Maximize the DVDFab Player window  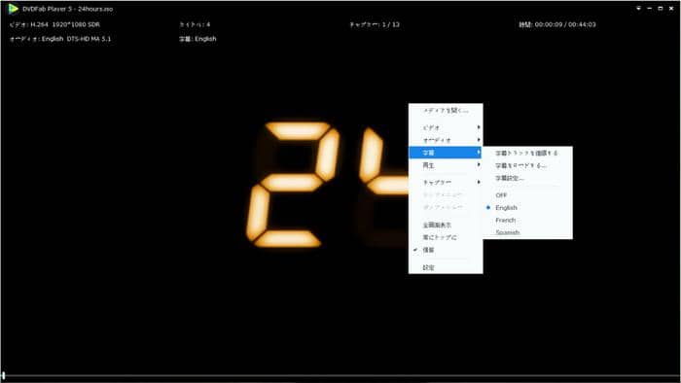(661, 8)
